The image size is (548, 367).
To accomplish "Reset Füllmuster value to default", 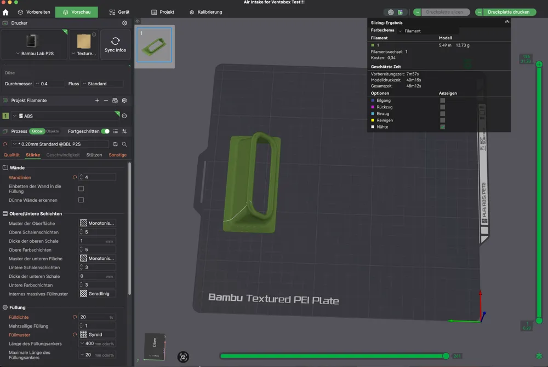I will point(75,335).
